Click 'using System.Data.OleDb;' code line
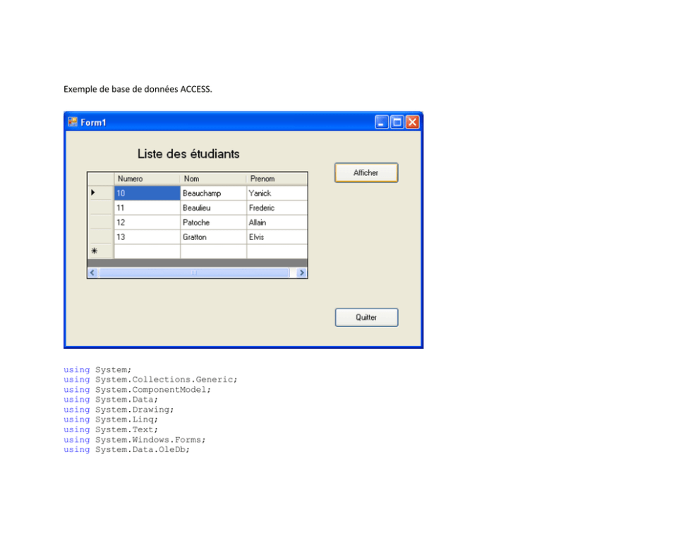The height and width of the screenshot is (541, 700). tap(126, 449)
